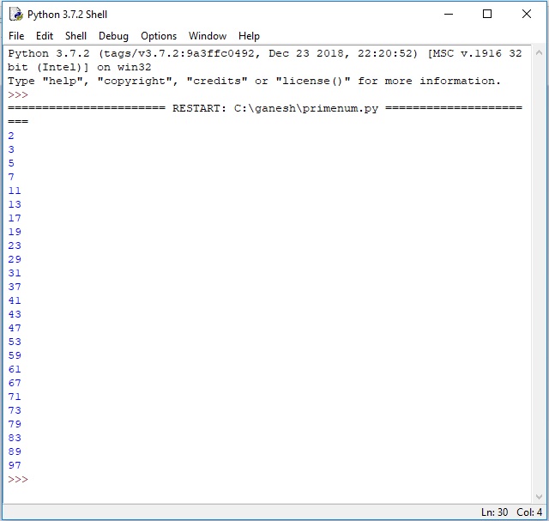This screenshot has height=521, width=549.
Task: Maximize the Python Shell window
Action: click(x=487, y=14)
